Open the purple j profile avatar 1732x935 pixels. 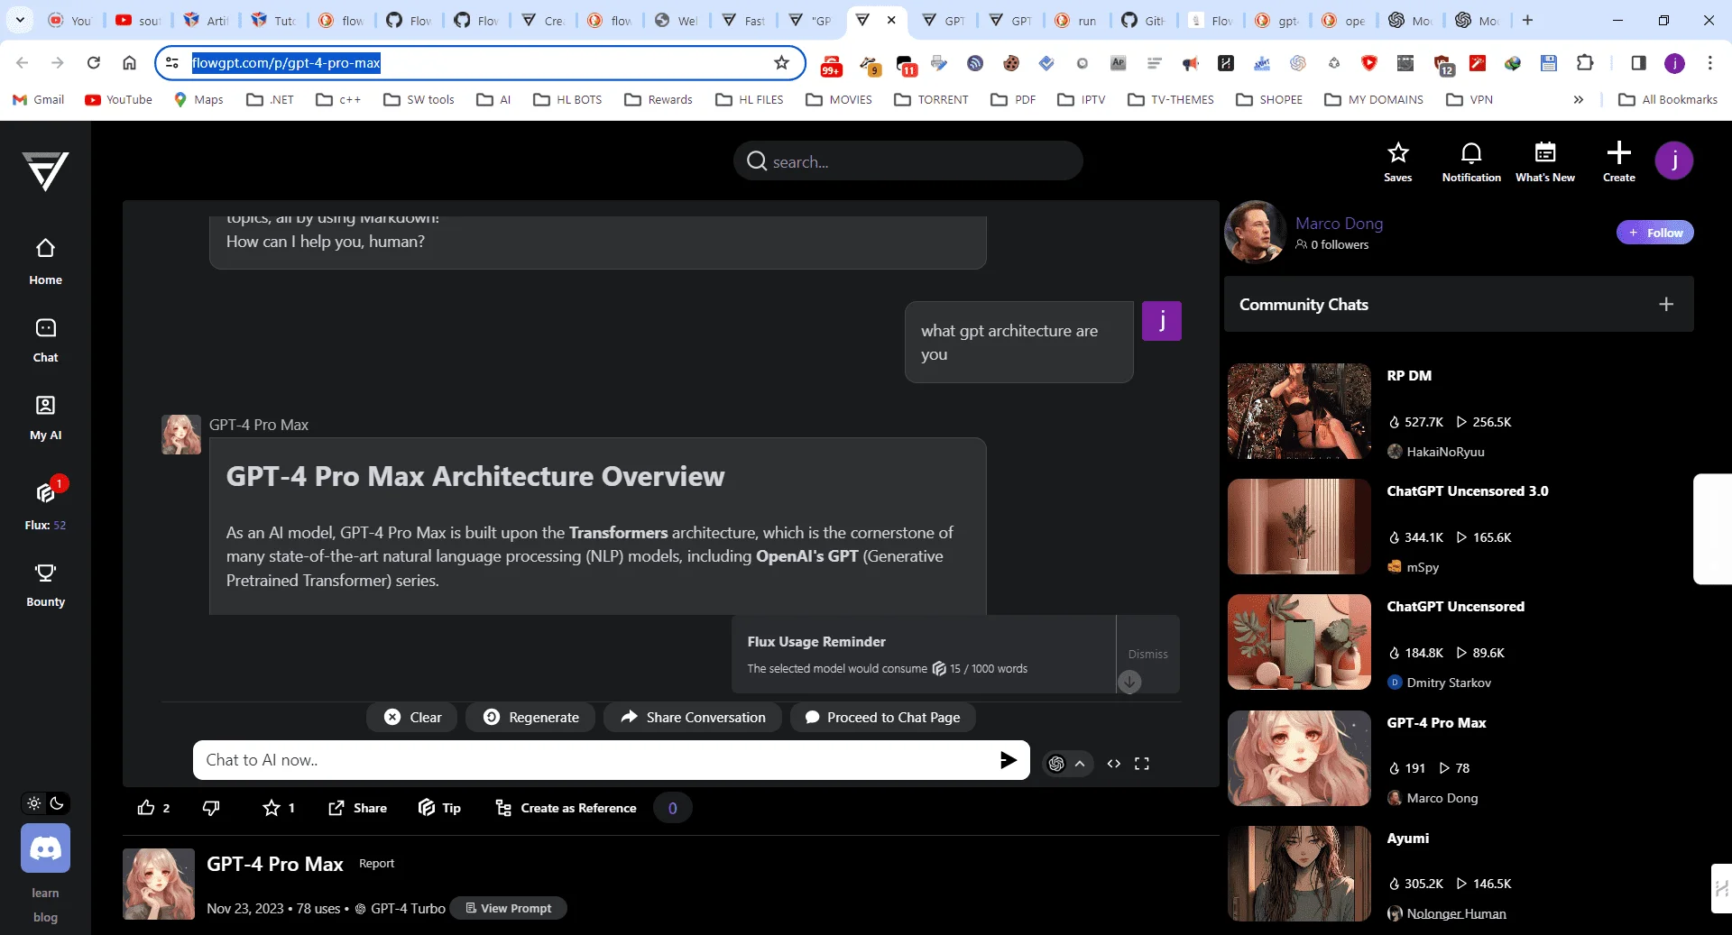1673,160
